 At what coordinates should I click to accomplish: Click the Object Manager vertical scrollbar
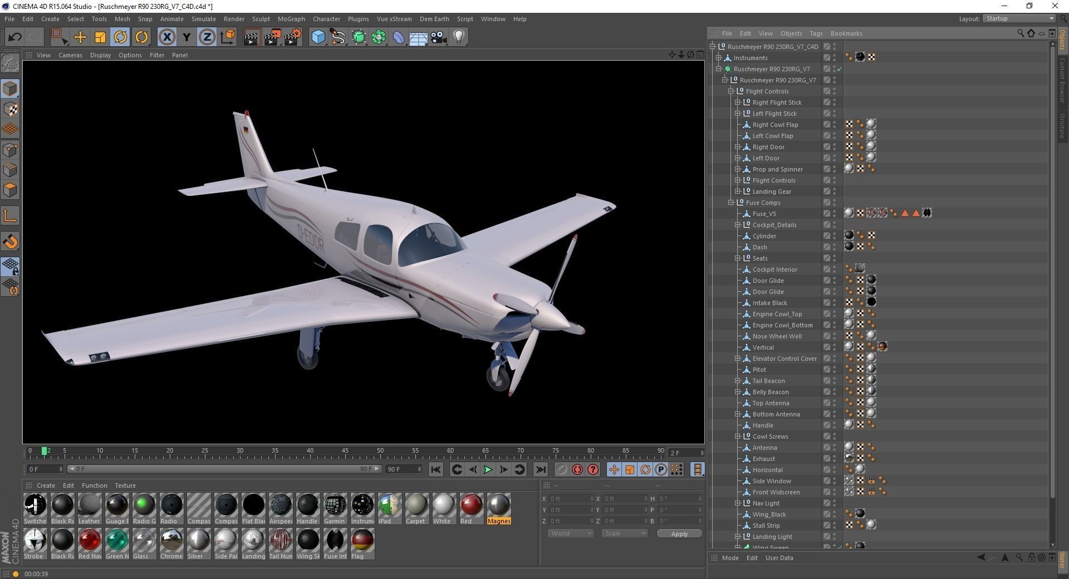tap(1052, 273)
